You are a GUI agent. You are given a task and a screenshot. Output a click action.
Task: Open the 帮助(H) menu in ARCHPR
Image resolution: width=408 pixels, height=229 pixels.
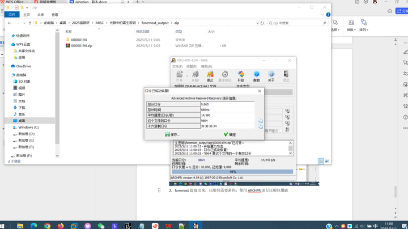tap(207, 67)
